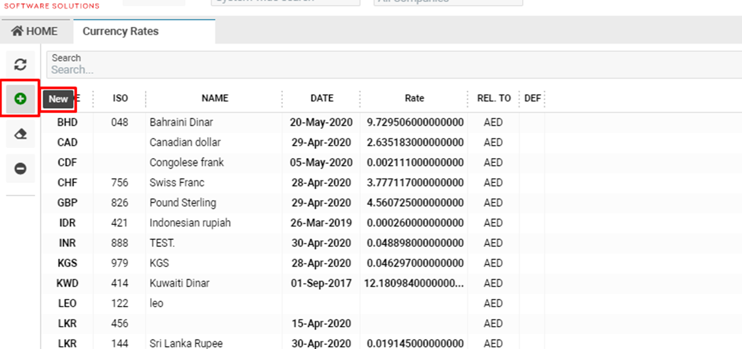The width and height of the screenshot is (742, 349).
Task: Select the Canadian dollar row
Action: (185, 142)
